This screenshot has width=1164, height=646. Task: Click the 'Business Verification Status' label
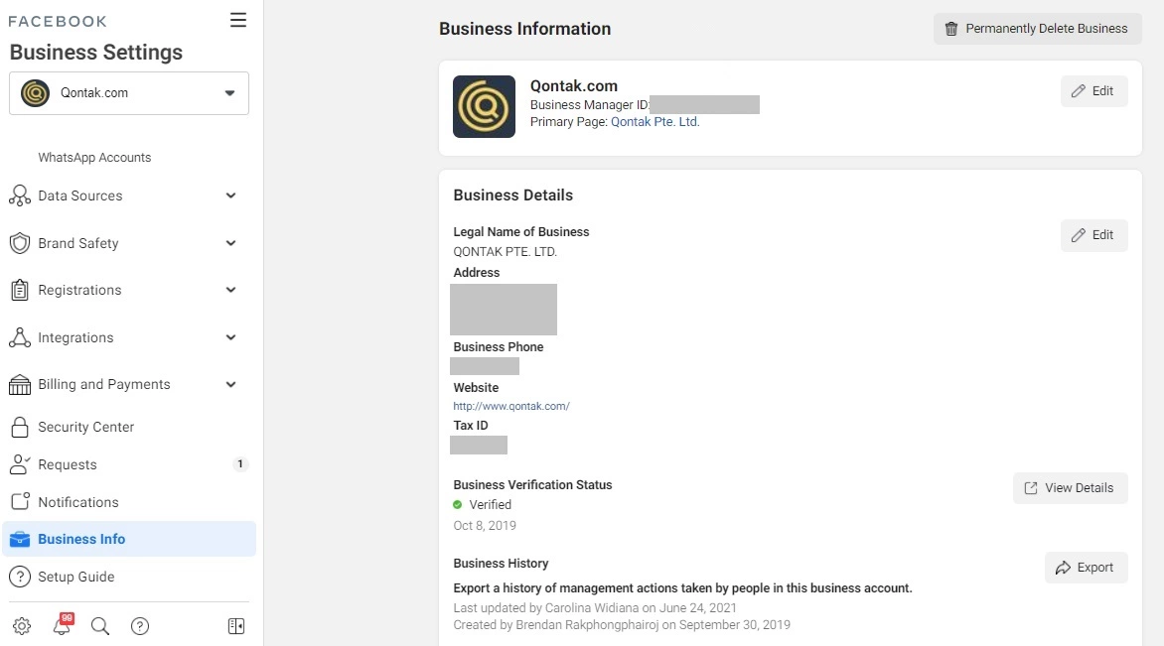[532, 485]
